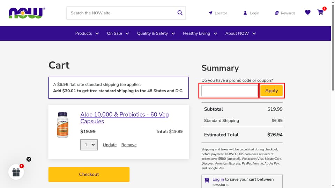
Task: Open the Quality & Safety menu
Action: 156,33
